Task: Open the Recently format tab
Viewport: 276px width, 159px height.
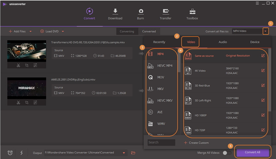Action: click(x=159, y=42)
